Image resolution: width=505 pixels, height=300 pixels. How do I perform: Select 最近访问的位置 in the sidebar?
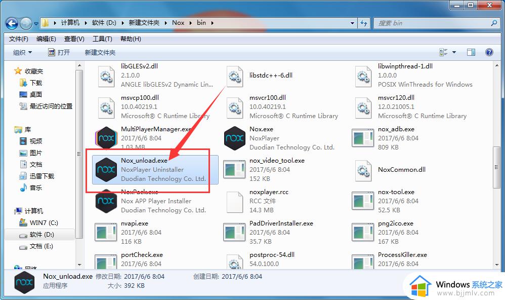pos(51,106)
